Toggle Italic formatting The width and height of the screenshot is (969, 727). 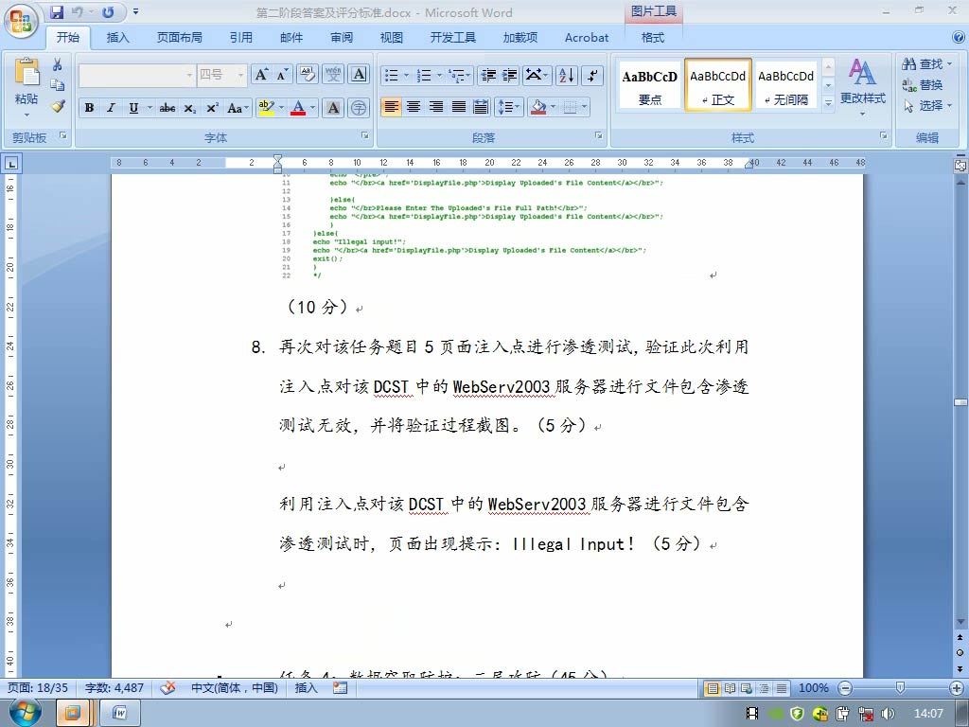112,108
